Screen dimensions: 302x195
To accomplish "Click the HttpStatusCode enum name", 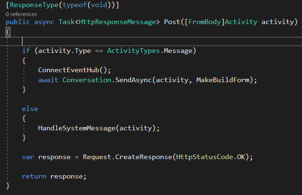I will tap(204, 157).
